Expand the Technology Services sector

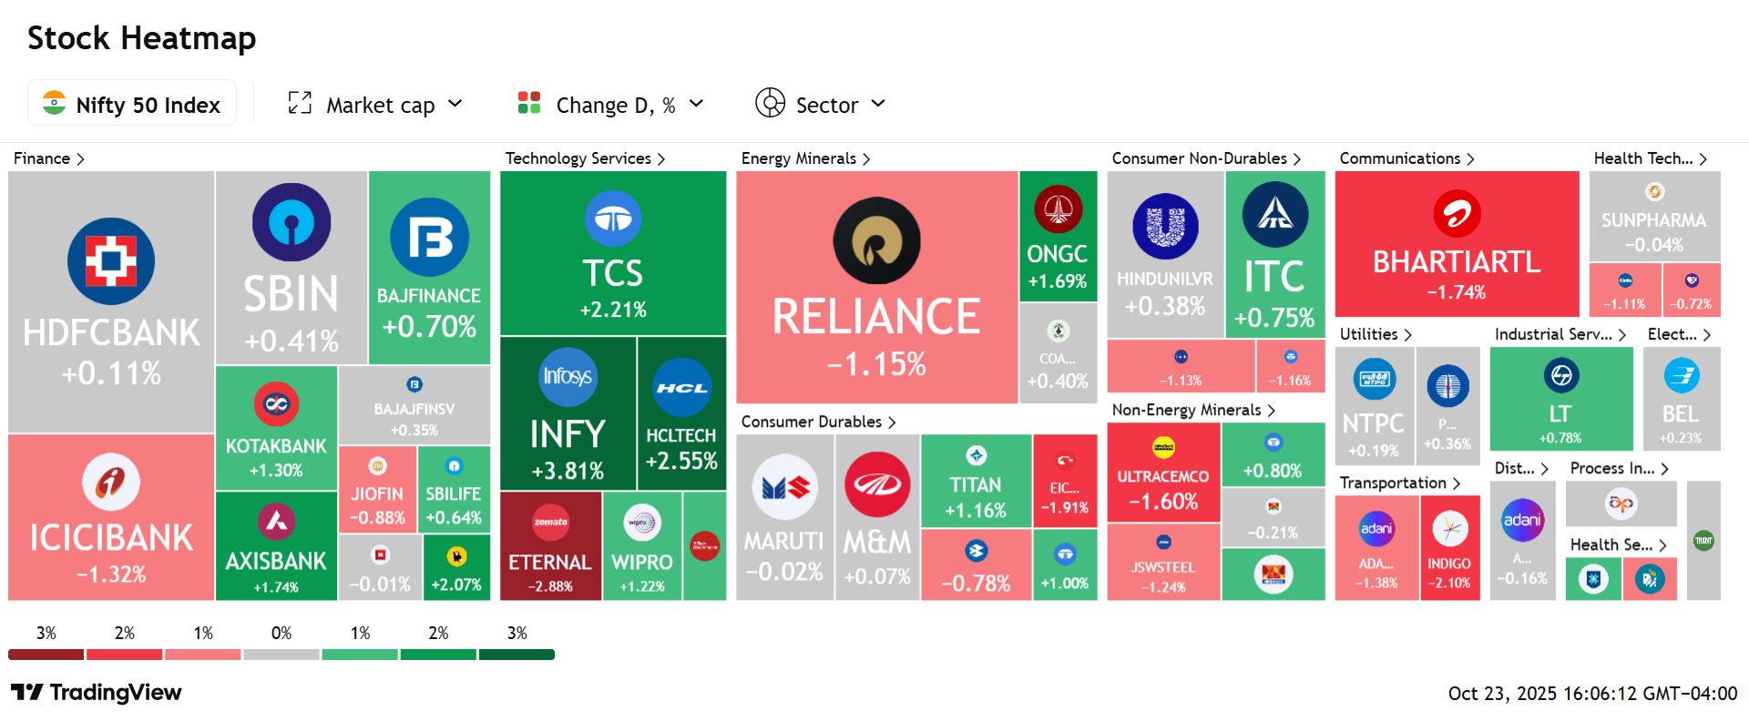tap(586, 158)
